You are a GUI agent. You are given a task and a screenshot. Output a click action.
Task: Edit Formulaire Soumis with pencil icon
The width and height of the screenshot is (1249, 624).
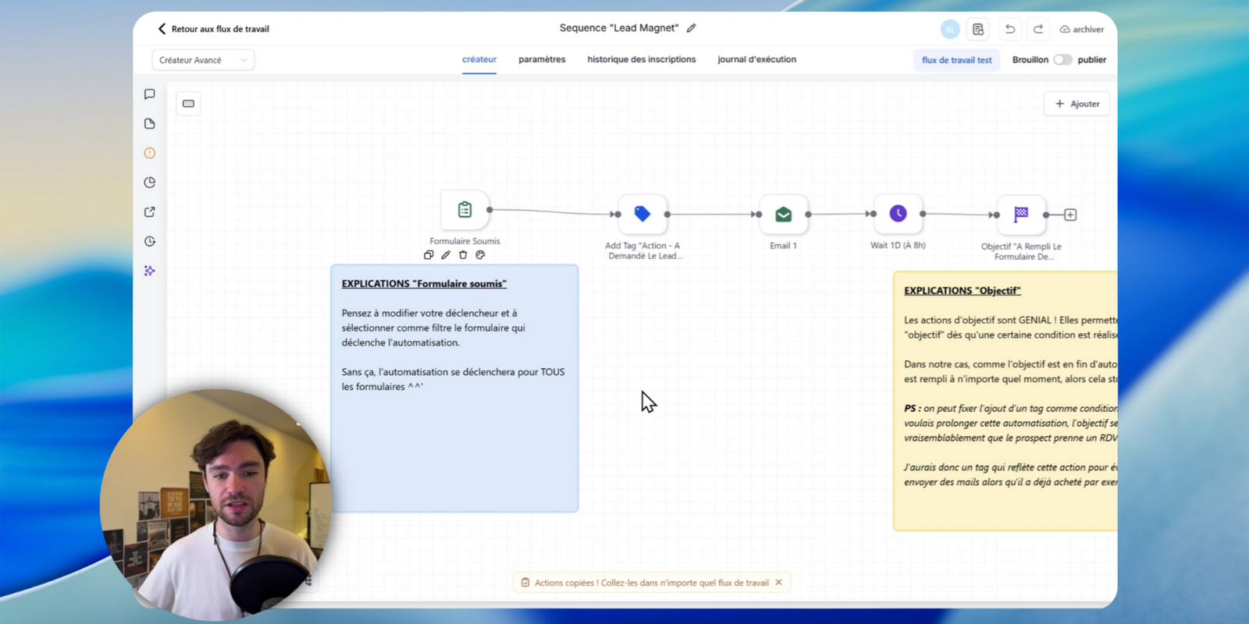click(x=446, y=255)
